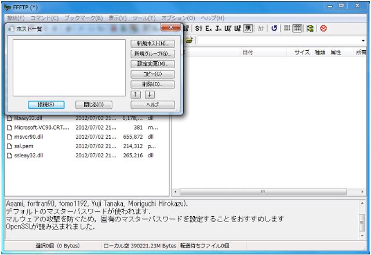Image resolution: width=371 pixels, height=255 pixels.
Task: Toggle the no-conversion 無 kanji button
Action: [x=248, y=28]
